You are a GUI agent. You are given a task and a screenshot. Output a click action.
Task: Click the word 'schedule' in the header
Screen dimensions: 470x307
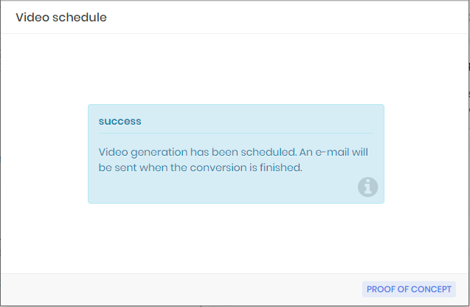click(80, 18)
